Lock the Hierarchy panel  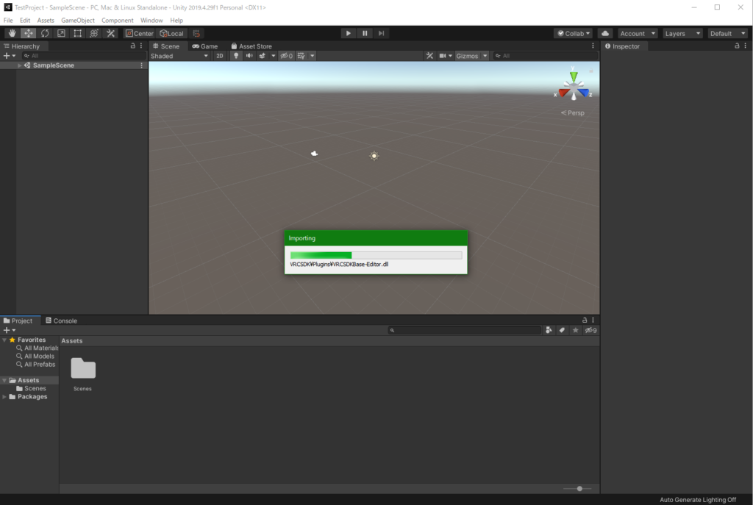pyautogui.click(x=132, y=46)
